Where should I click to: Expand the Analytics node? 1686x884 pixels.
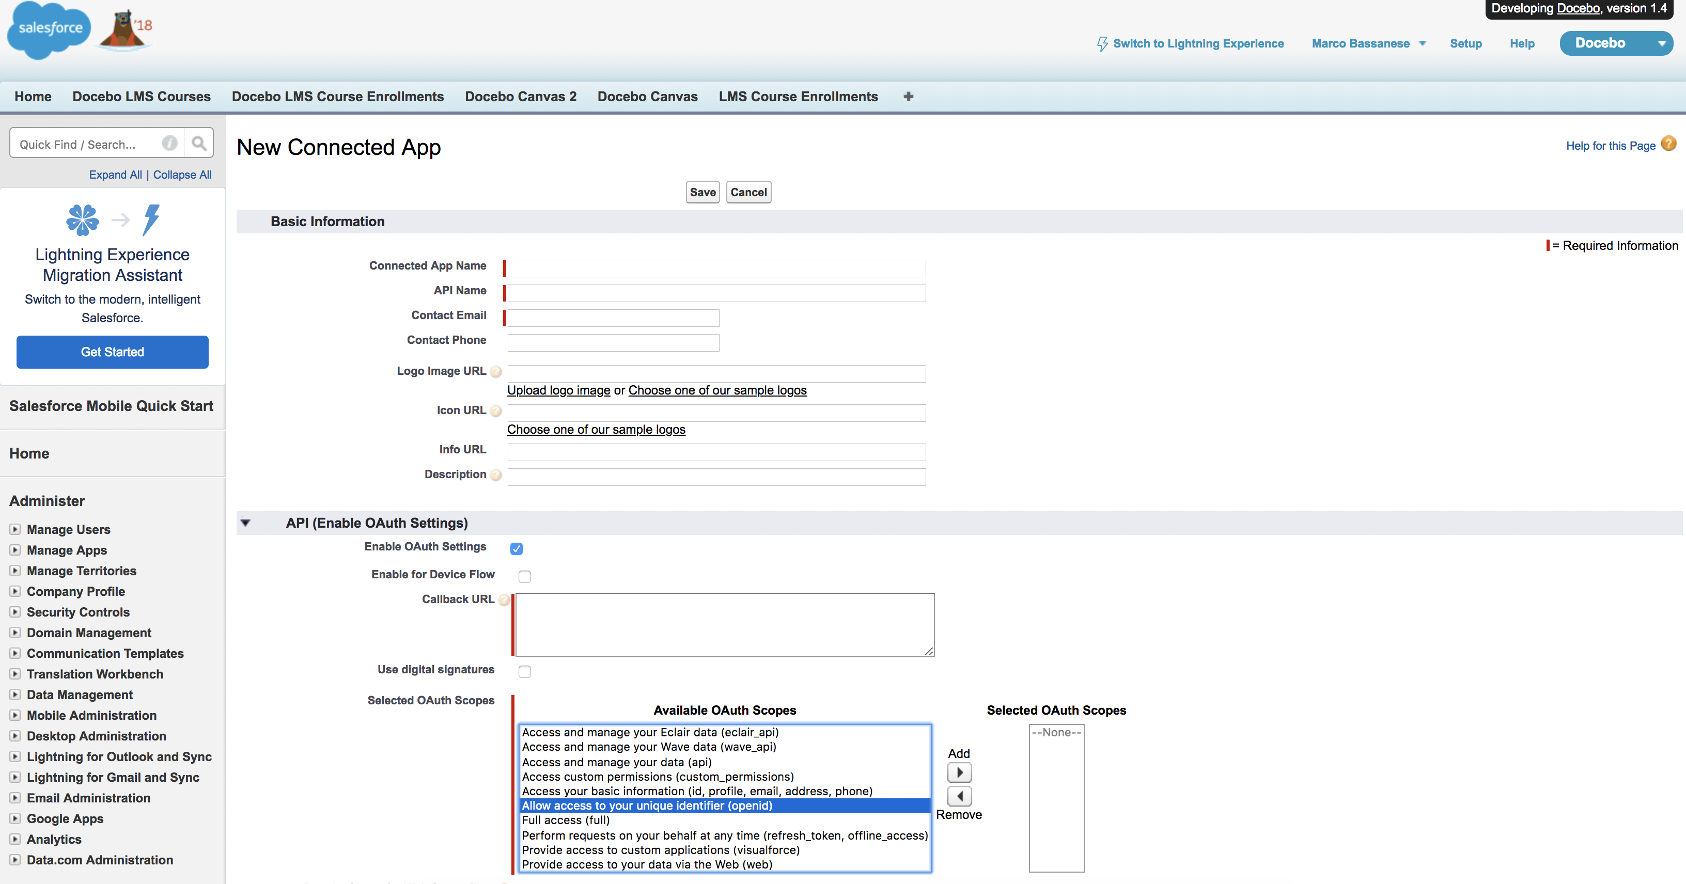[15, 839]
